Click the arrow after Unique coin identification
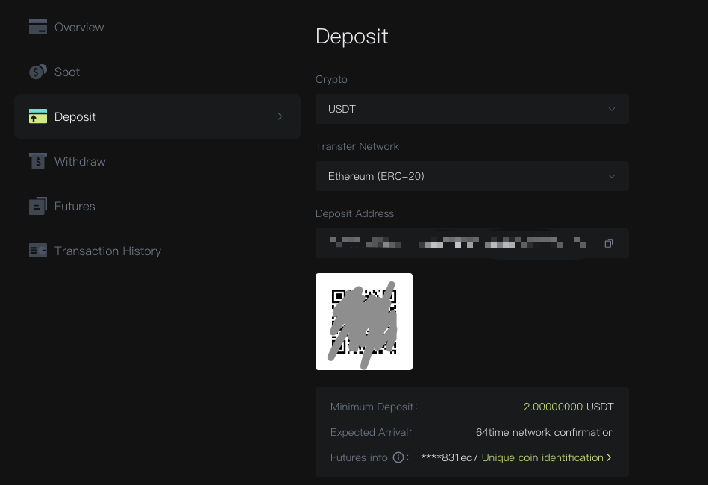The height and width of the screenshot is (485, 708). click(x=609, y=457)
